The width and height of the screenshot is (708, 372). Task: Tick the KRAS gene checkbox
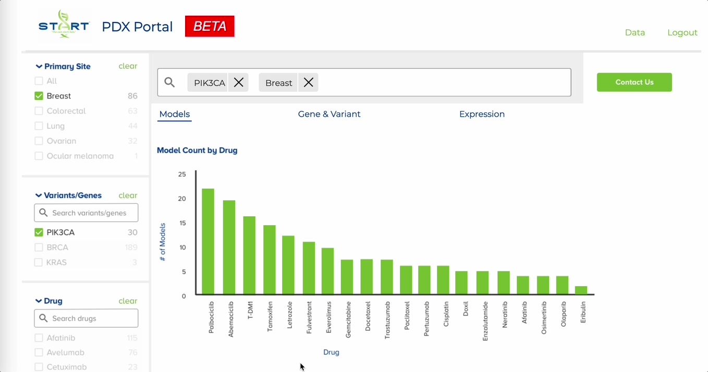click(x=39, y=263)
